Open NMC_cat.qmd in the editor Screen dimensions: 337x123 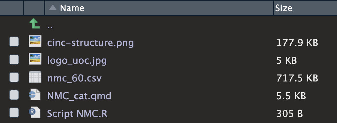point(79,96)
